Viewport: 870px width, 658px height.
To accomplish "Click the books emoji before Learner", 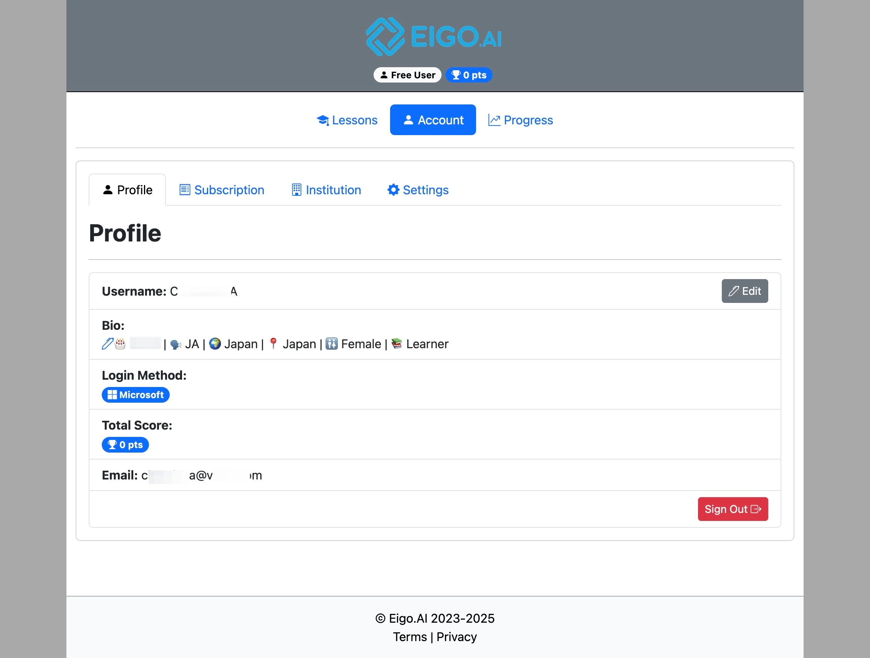I will tap(397, 344).
